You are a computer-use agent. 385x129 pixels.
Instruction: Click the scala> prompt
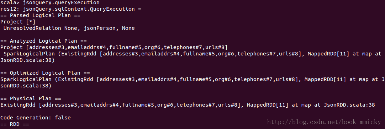point(10,3)
